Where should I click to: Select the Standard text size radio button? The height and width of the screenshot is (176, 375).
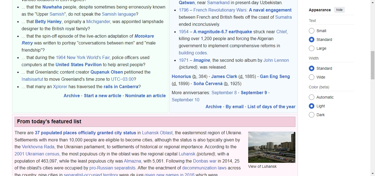point(312,40)
